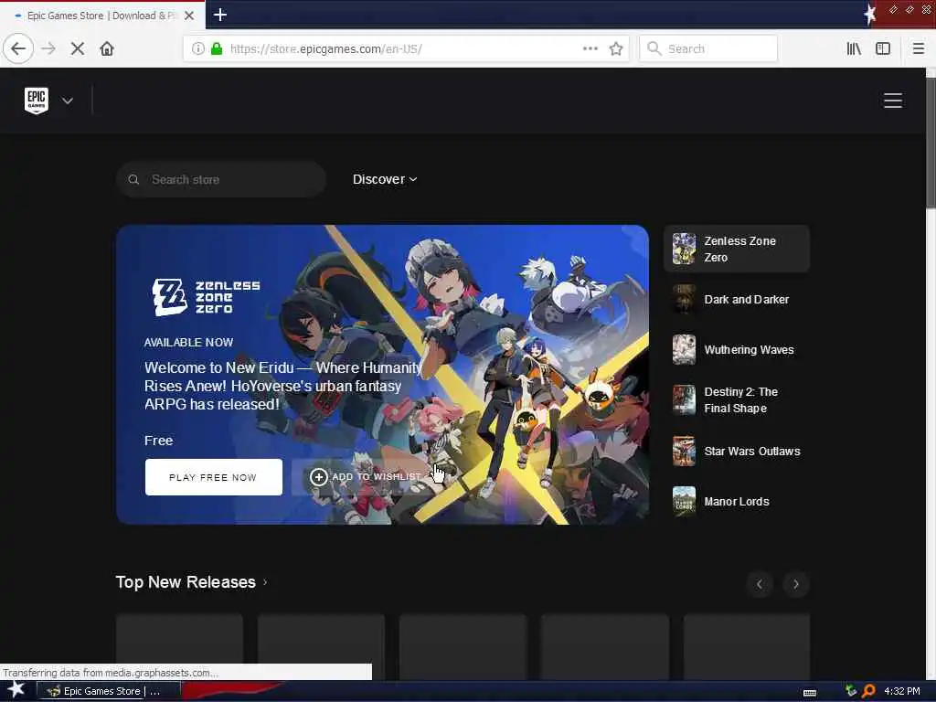Click the network tray icon
936x702 pixels.
click(x=851, y=691)
